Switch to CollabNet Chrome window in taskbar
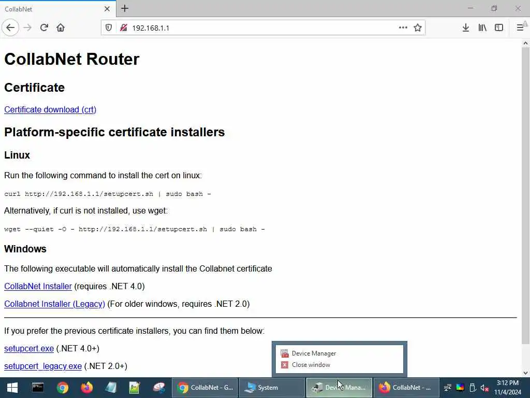This screenshot has height=398, width=530. point(205,388)
